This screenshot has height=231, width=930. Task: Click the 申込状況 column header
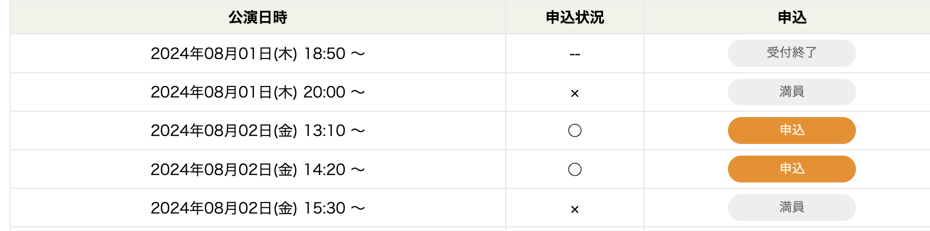click(575, 17)
